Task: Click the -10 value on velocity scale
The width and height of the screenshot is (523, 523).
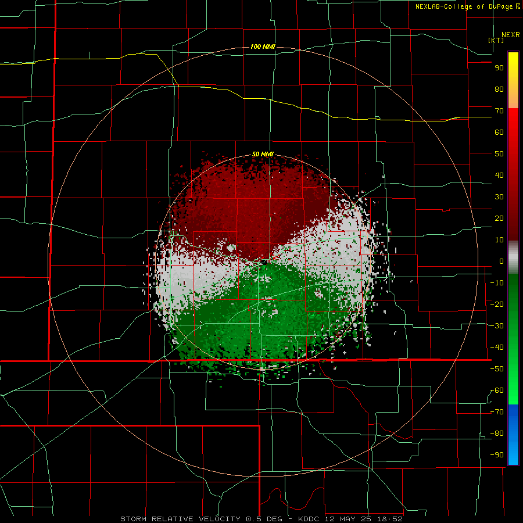Action: click(x=497, y=283)
